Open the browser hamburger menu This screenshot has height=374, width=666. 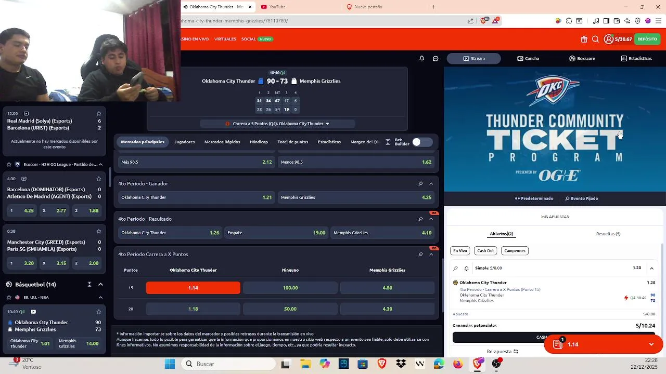point(658,21)
